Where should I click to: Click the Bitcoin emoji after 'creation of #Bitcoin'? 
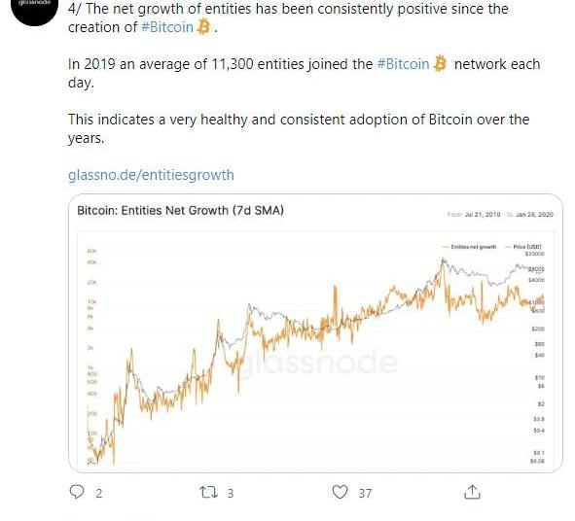point(203,27)
